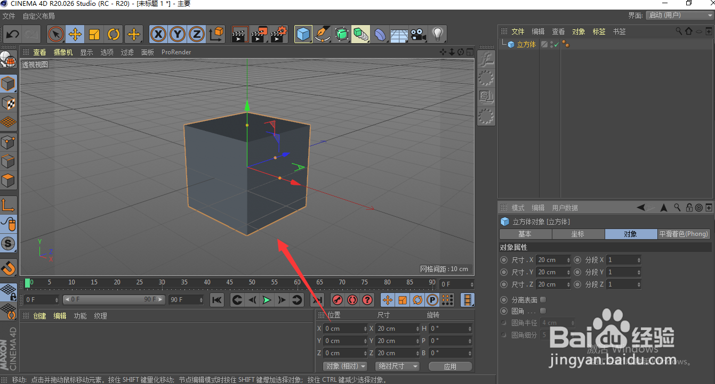This screenshot has height=384, width=715.
Task: Open the array modeling objects icon
Action: click(360, 35)
